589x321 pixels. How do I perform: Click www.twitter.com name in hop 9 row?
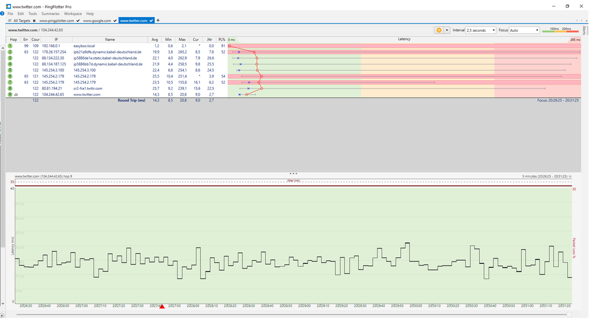click(x=87, y=94)
